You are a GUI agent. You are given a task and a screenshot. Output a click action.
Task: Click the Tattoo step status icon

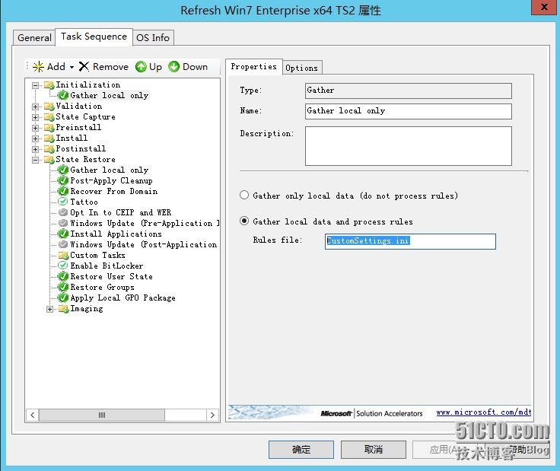click(63, 202)
